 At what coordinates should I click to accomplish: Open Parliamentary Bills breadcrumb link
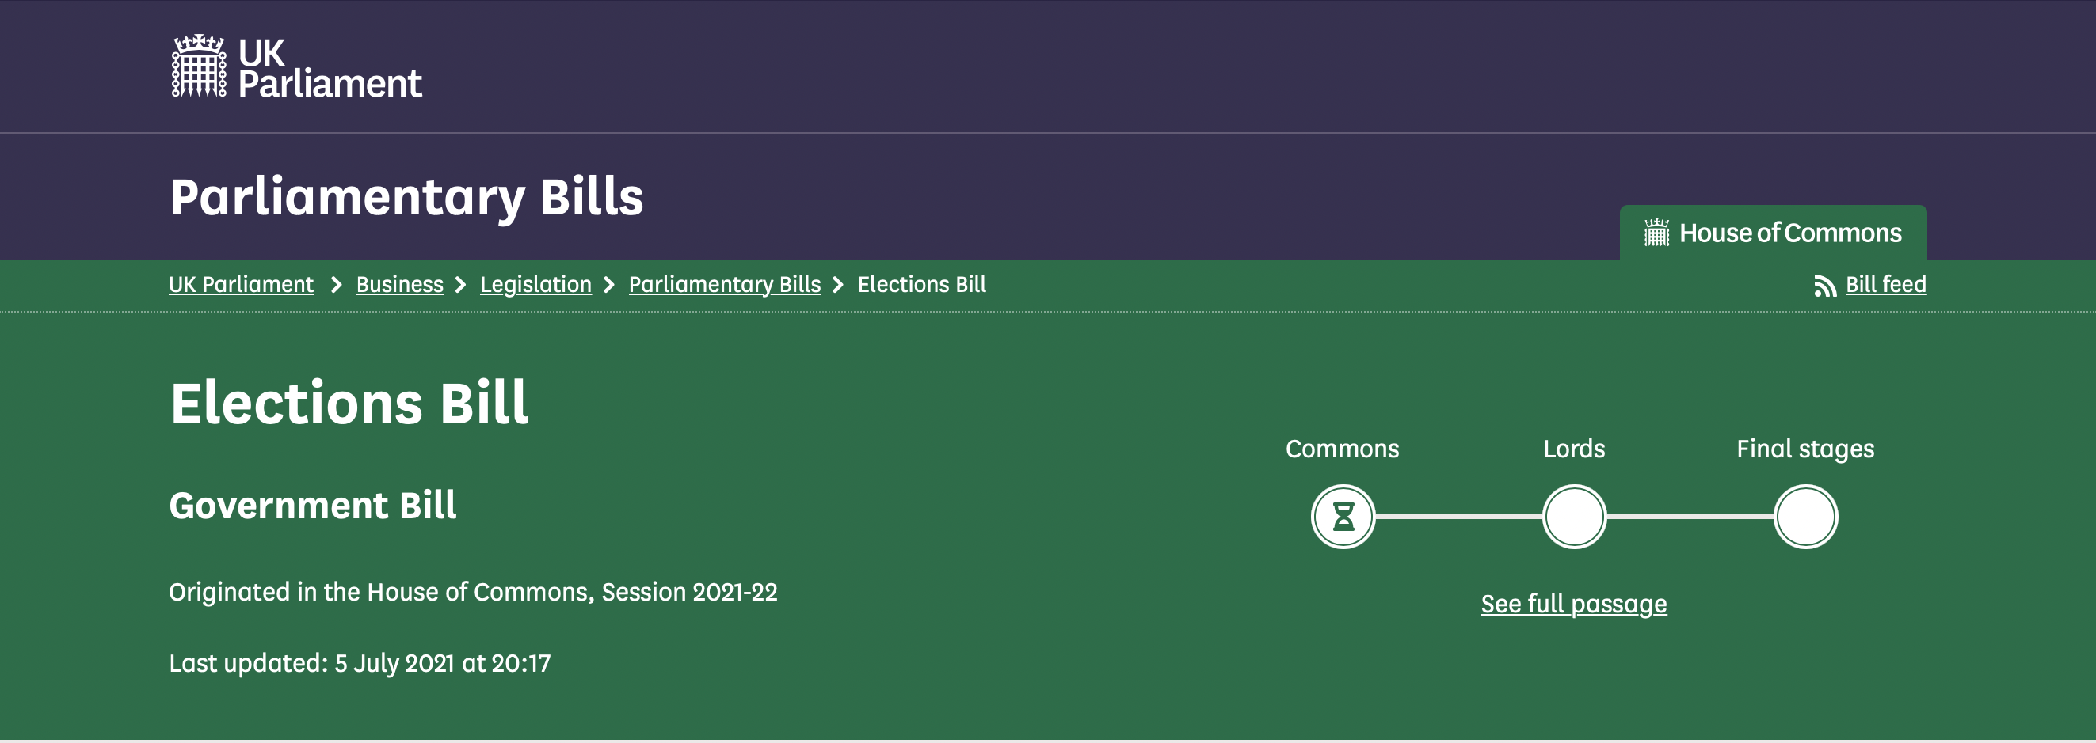724,285
